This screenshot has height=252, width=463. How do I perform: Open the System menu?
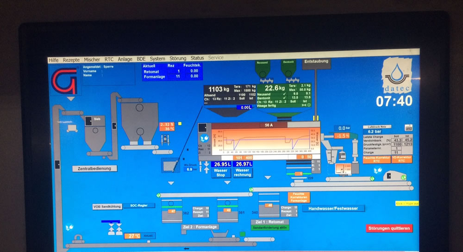click(157, 59)
